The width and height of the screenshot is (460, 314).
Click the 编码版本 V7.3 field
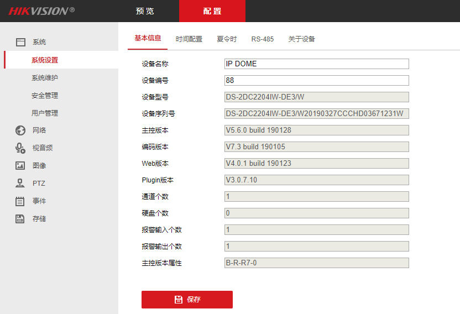pyautogui.click(x=317, y=146)
